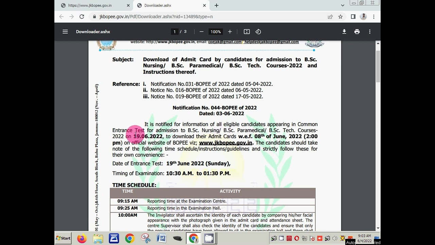
Task: Zoom in on the PDF
Action: (x=230, y=32)
